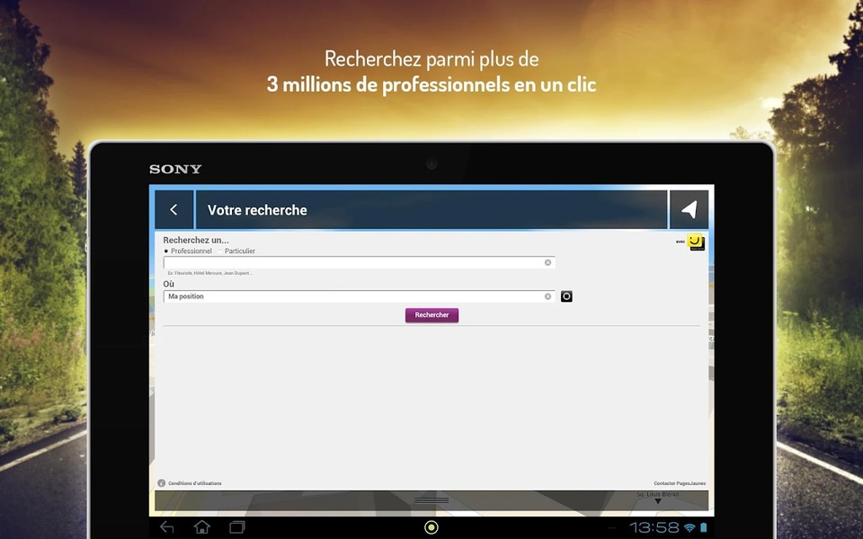The width and height of the screenshot is (863, 539).
Task: Click the search term input field
Action: 359,262
